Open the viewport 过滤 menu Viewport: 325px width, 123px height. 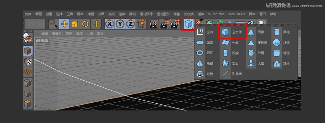tap(90, 34)
